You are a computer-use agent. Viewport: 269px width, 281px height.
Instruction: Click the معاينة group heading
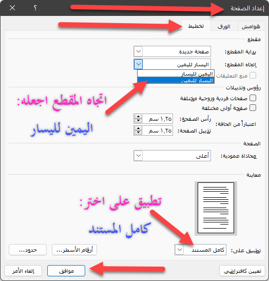(x=254, y=175)
